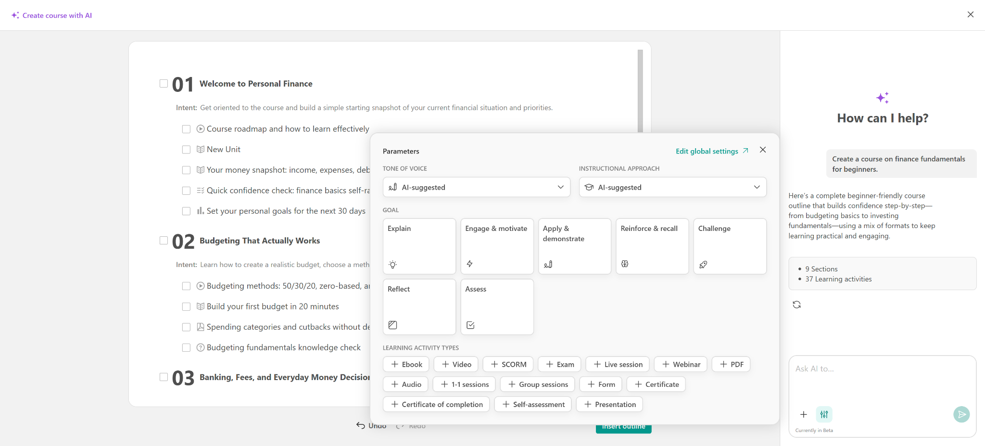The image size is (985, 446).
Task: Select the Explain goal card
Action: pyautogui.click(x=419, y=246)
